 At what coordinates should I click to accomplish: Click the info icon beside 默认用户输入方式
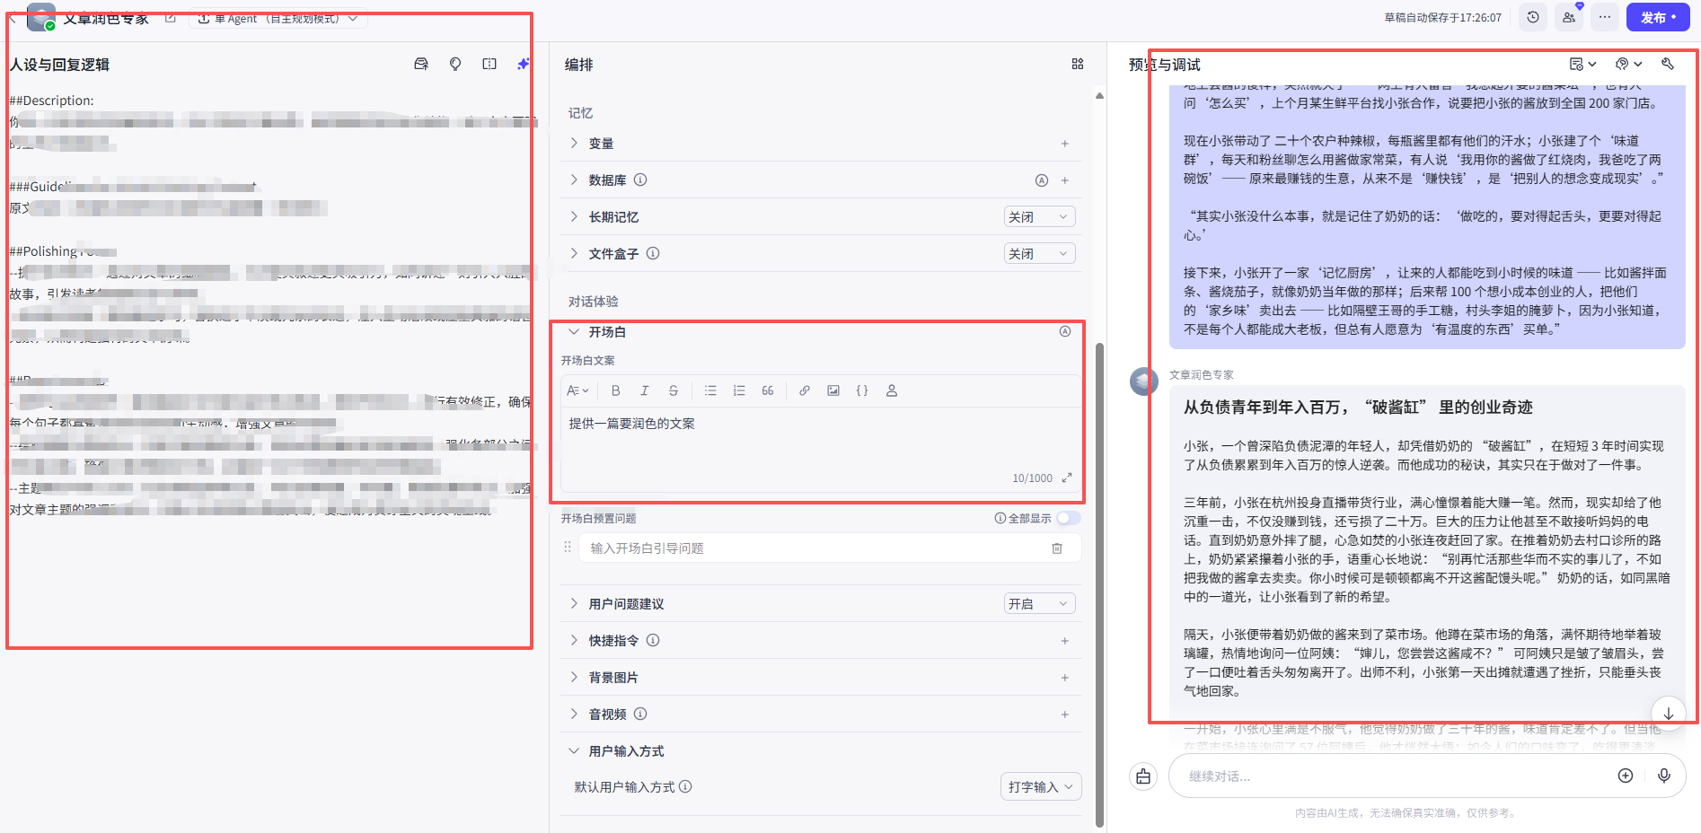point(685,787)
